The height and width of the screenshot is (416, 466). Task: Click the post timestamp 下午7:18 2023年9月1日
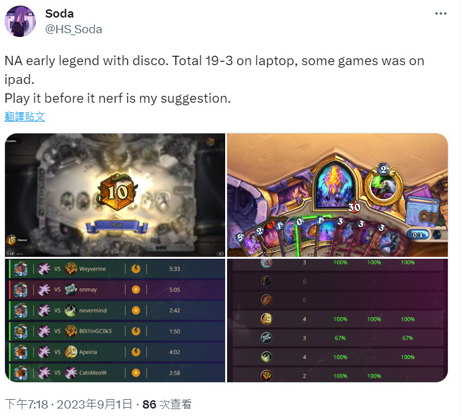point(68,404)
